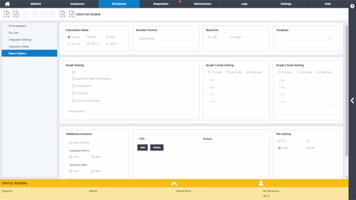Enable PDF output in File Setting
The height and width of the screenshot is (200, 356).
click(308, 148)
